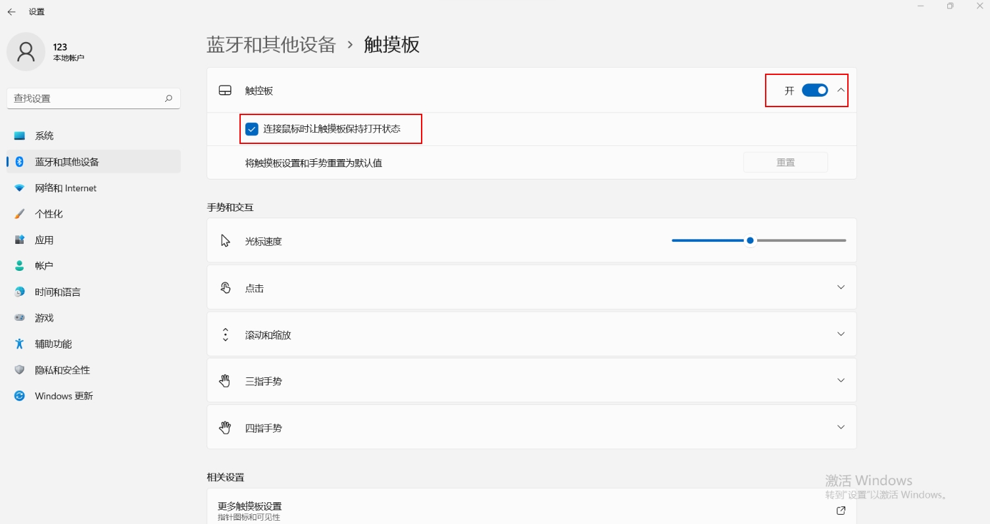
Task: Click the 重置 button
Action: [785, 162]
